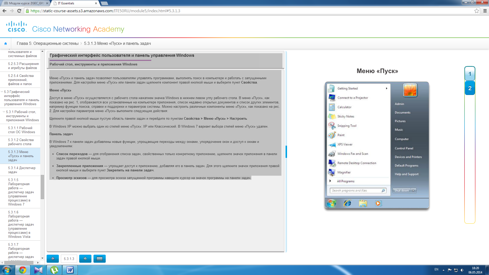Show figure 1 of the media panel
489x275 pixels.
470,74
